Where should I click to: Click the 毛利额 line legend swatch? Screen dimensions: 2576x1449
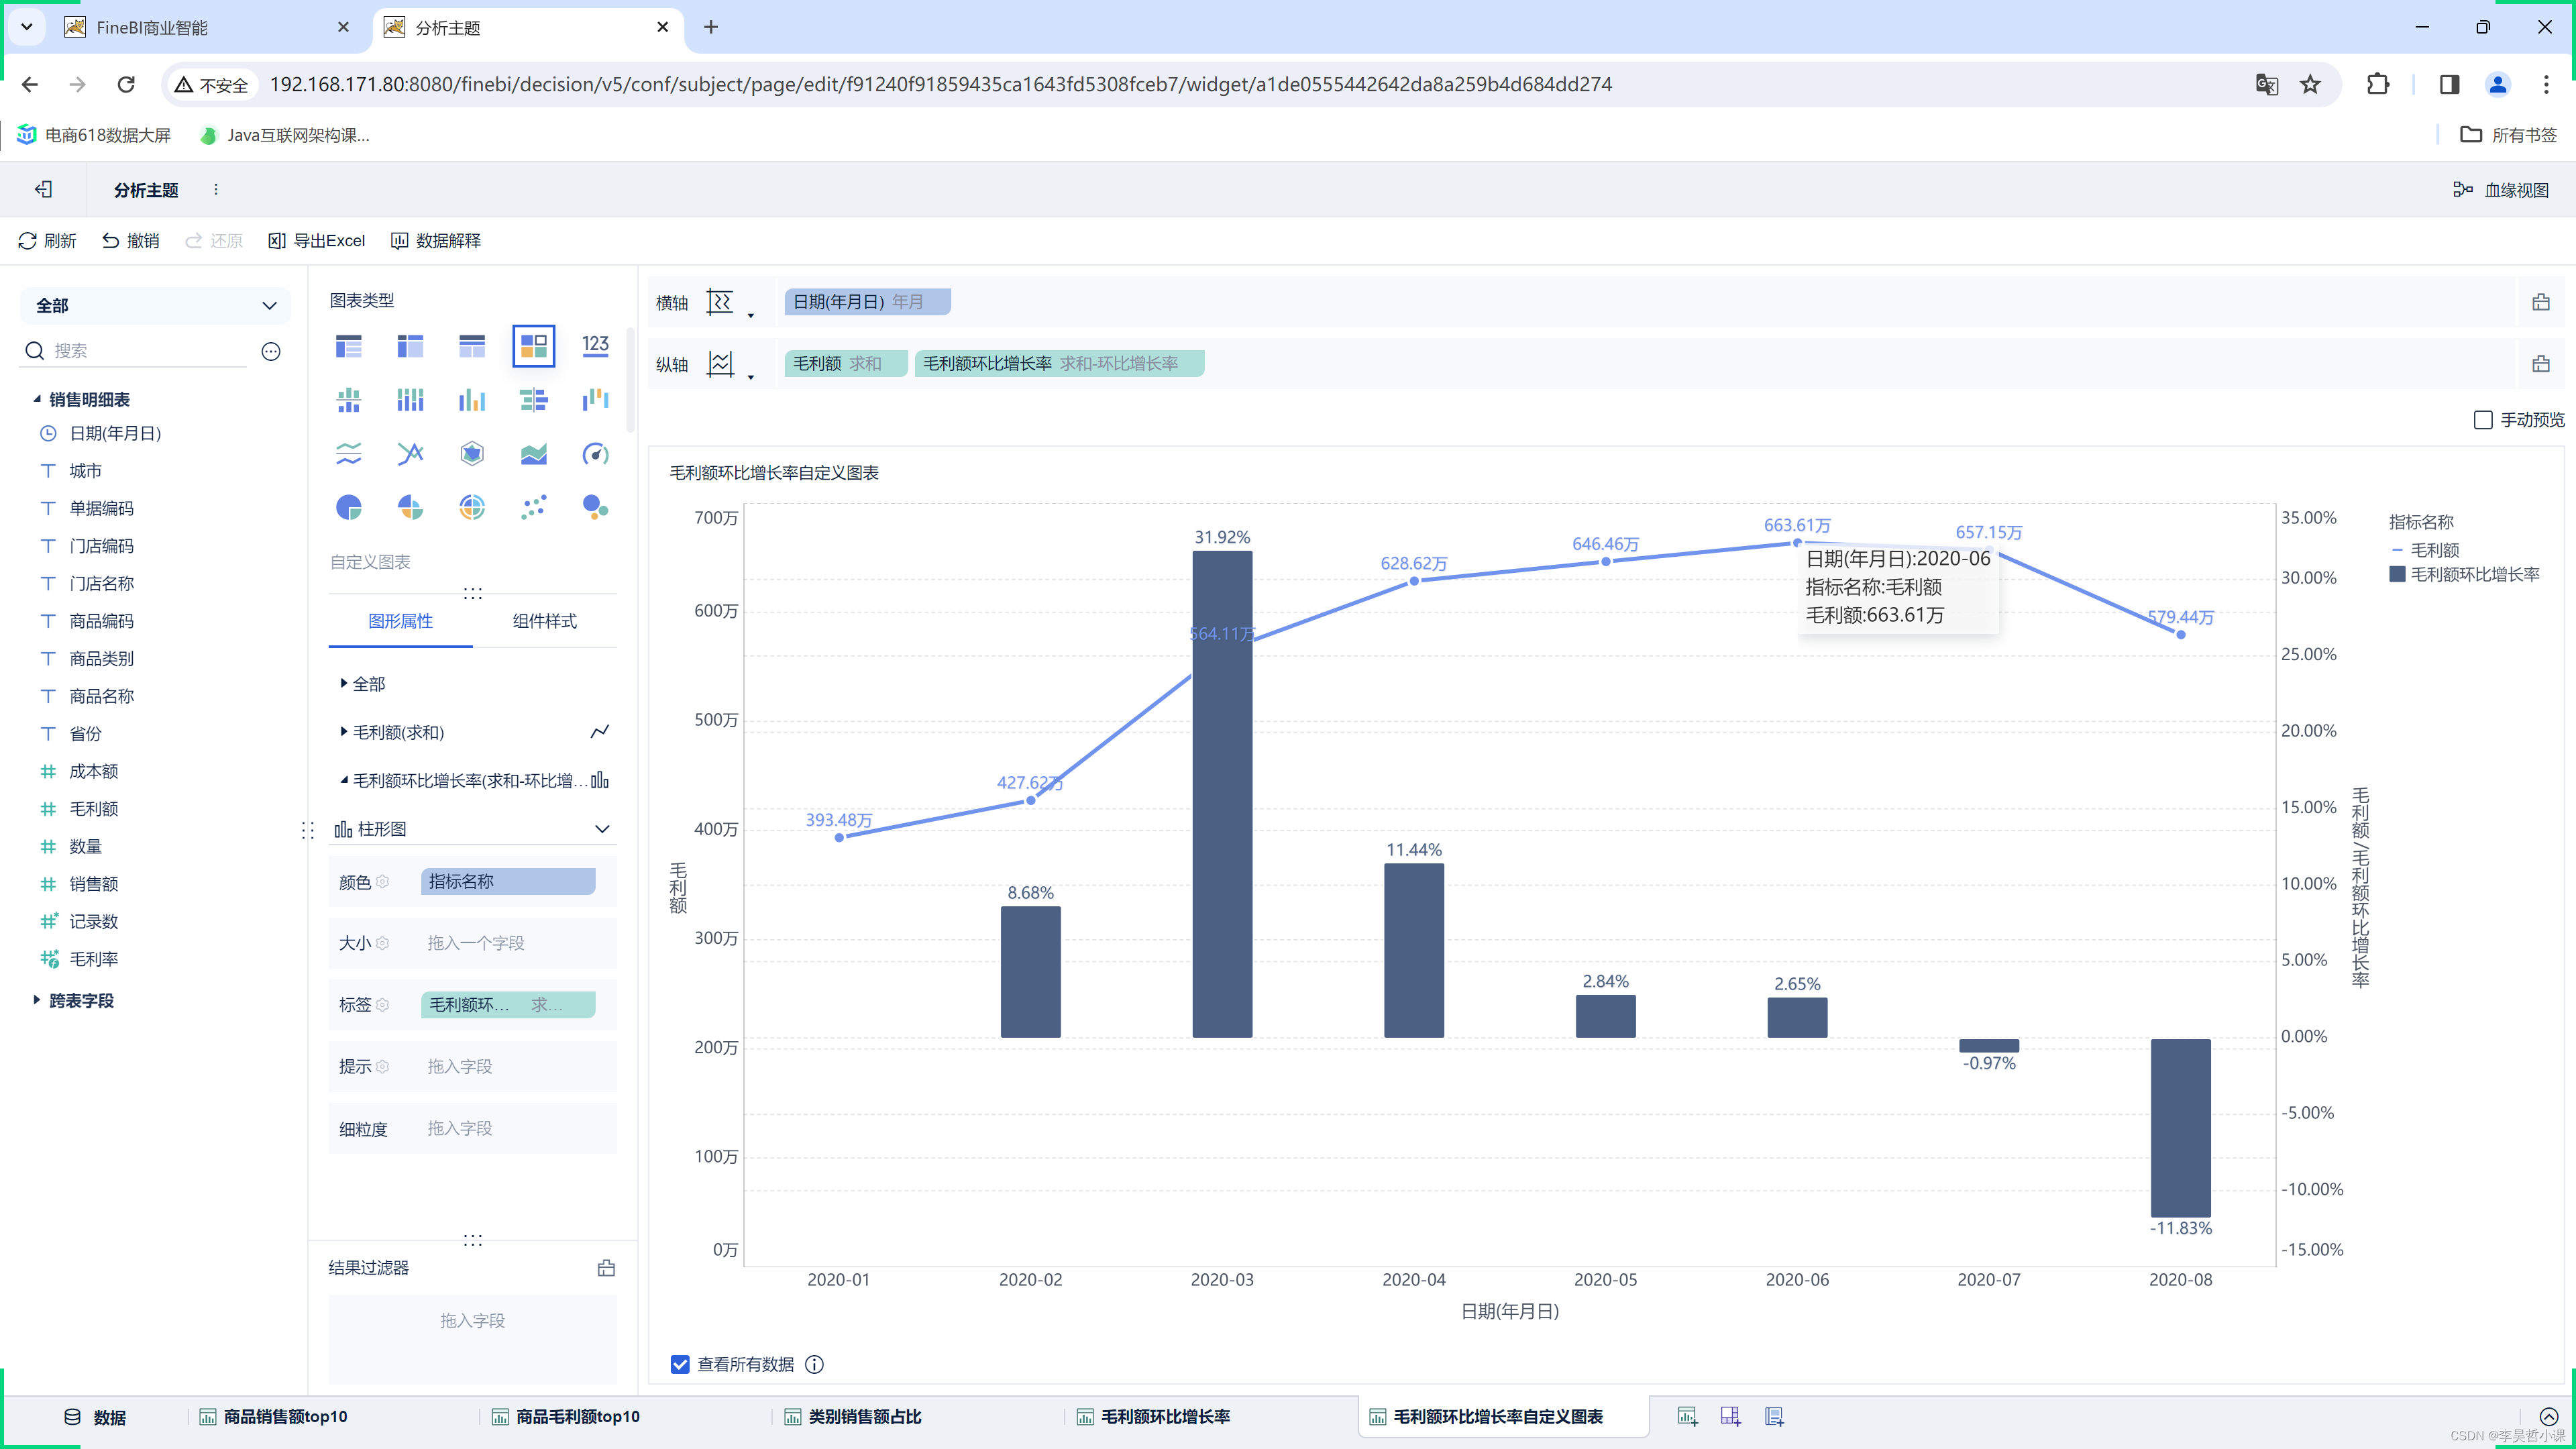pos(2397,550)
